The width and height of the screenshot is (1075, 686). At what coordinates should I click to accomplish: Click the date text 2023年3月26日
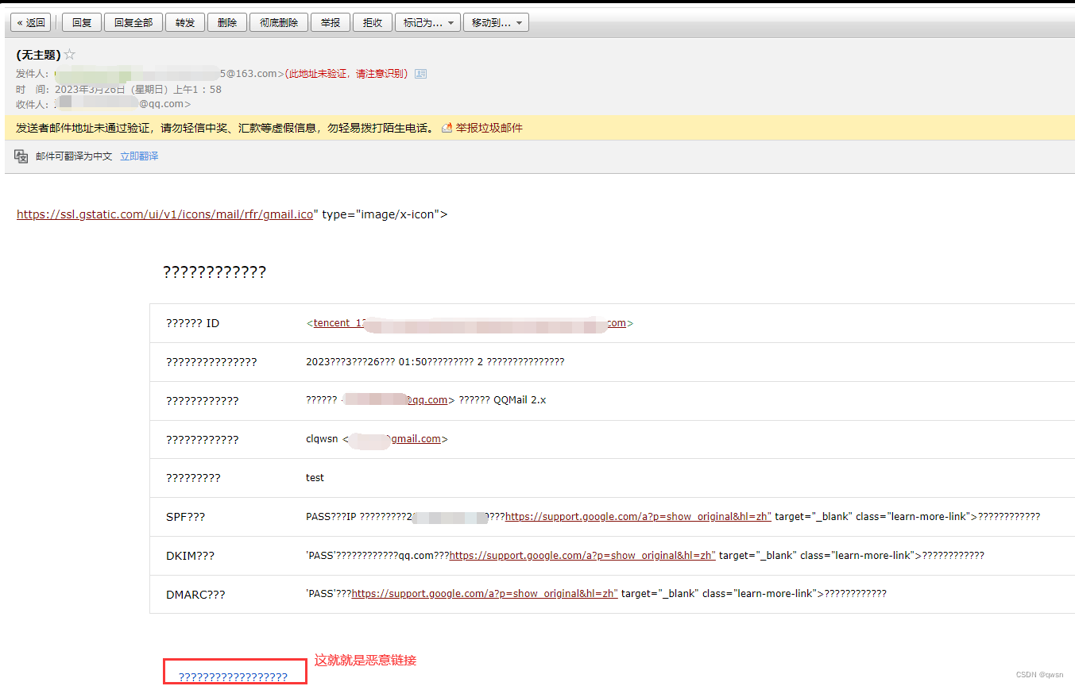pyautogui.click(x=90, y=90)
